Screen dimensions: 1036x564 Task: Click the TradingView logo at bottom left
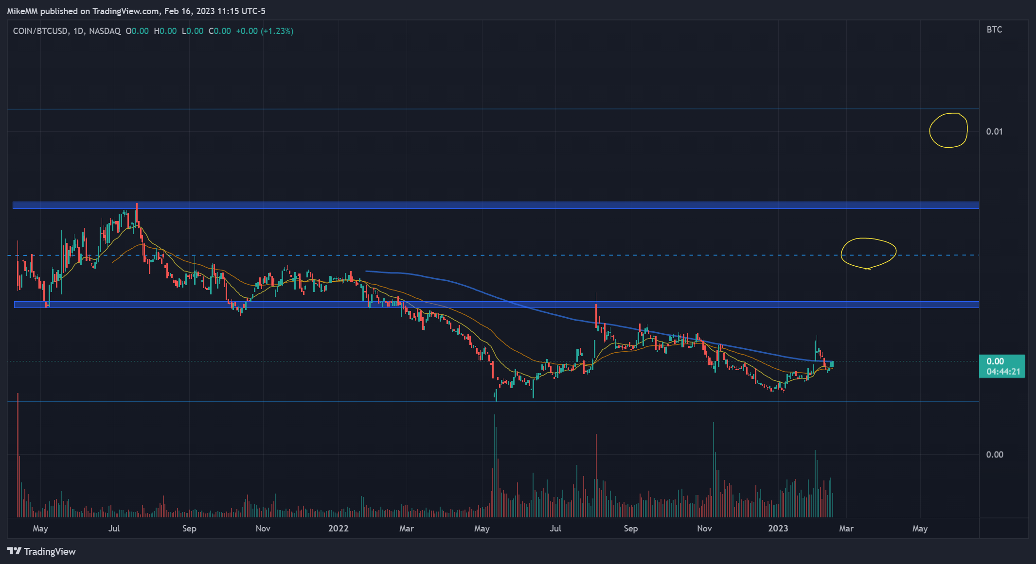[42, 551]
